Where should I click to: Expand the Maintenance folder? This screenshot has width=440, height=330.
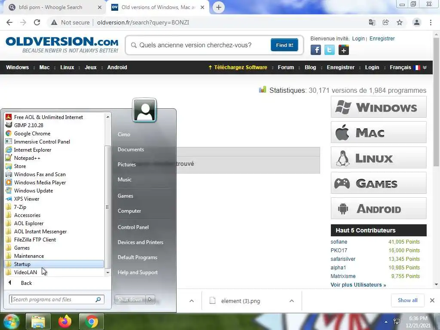pyautogui.click(x=29, y=256)
